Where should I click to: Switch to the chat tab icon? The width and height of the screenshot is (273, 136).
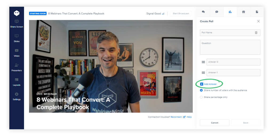point(203,12)
